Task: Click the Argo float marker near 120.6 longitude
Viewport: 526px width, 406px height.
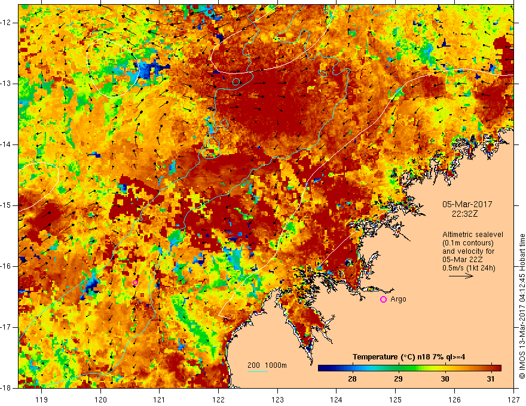Action: tap(135, 283)
